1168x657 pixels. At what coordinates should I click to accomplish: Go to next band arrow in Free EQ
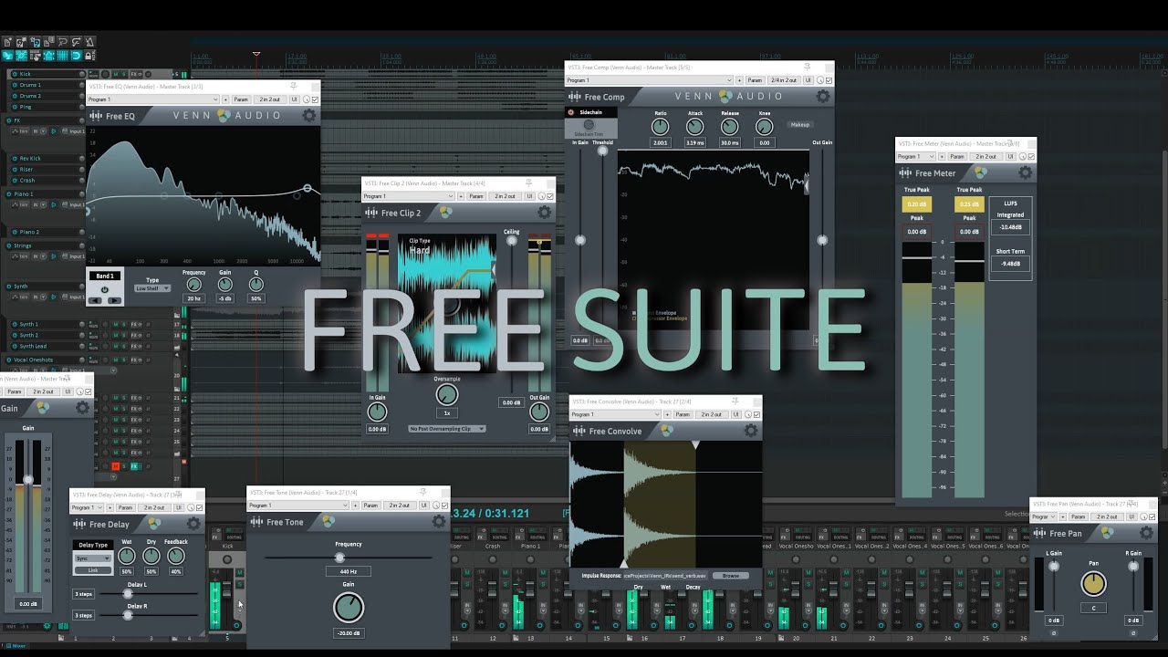tap(116, 300)
